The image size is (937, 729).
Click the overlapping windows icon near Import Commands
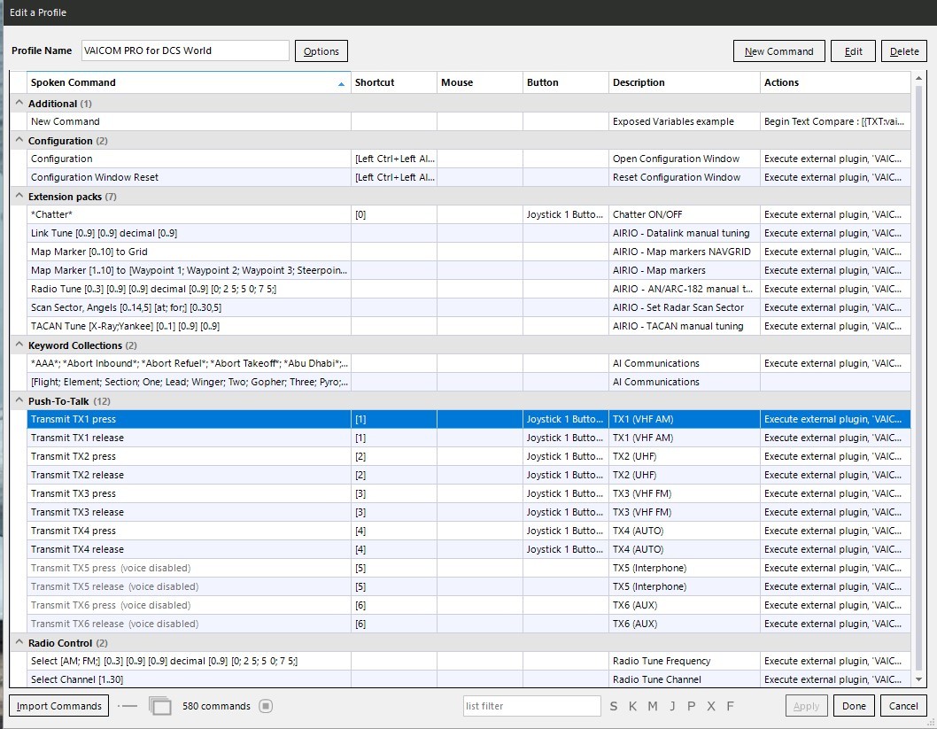[x=159, y=706]
